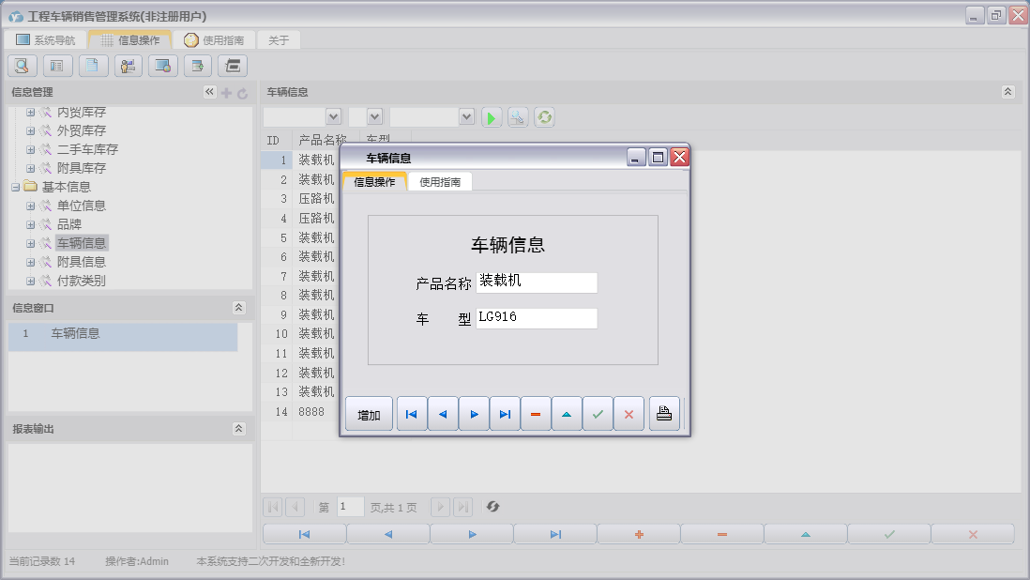The width and height of the screenshot is (1030, 580).
Task: Click the magnifier search icon in main toolbar
Action: tap(23, 66)
